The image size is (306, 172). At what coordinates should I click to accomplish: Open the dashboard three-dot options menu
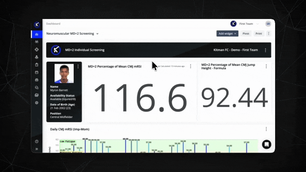(269, 34)
